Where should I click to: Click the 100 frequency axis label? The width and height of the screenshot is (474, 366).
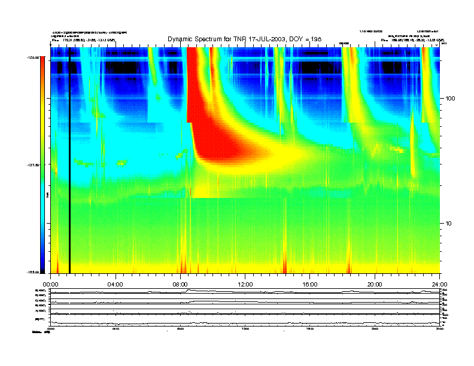(450, 99)
